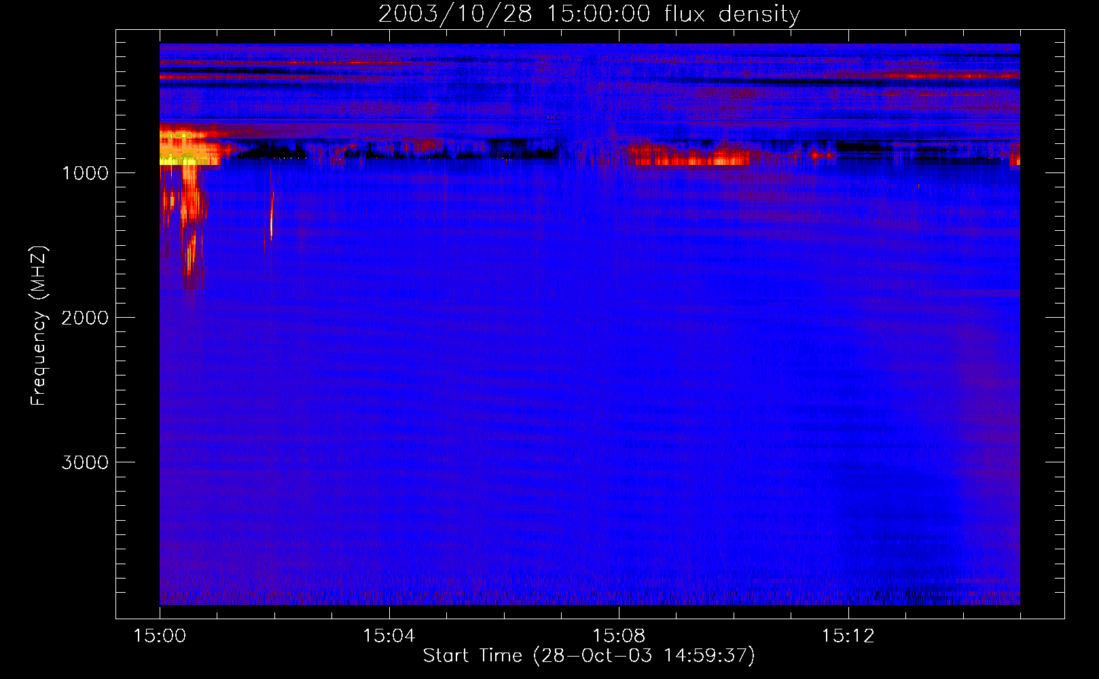
Task: Click the narrow orange spike below 1000 MHz
Action: [x=272, y=214]
